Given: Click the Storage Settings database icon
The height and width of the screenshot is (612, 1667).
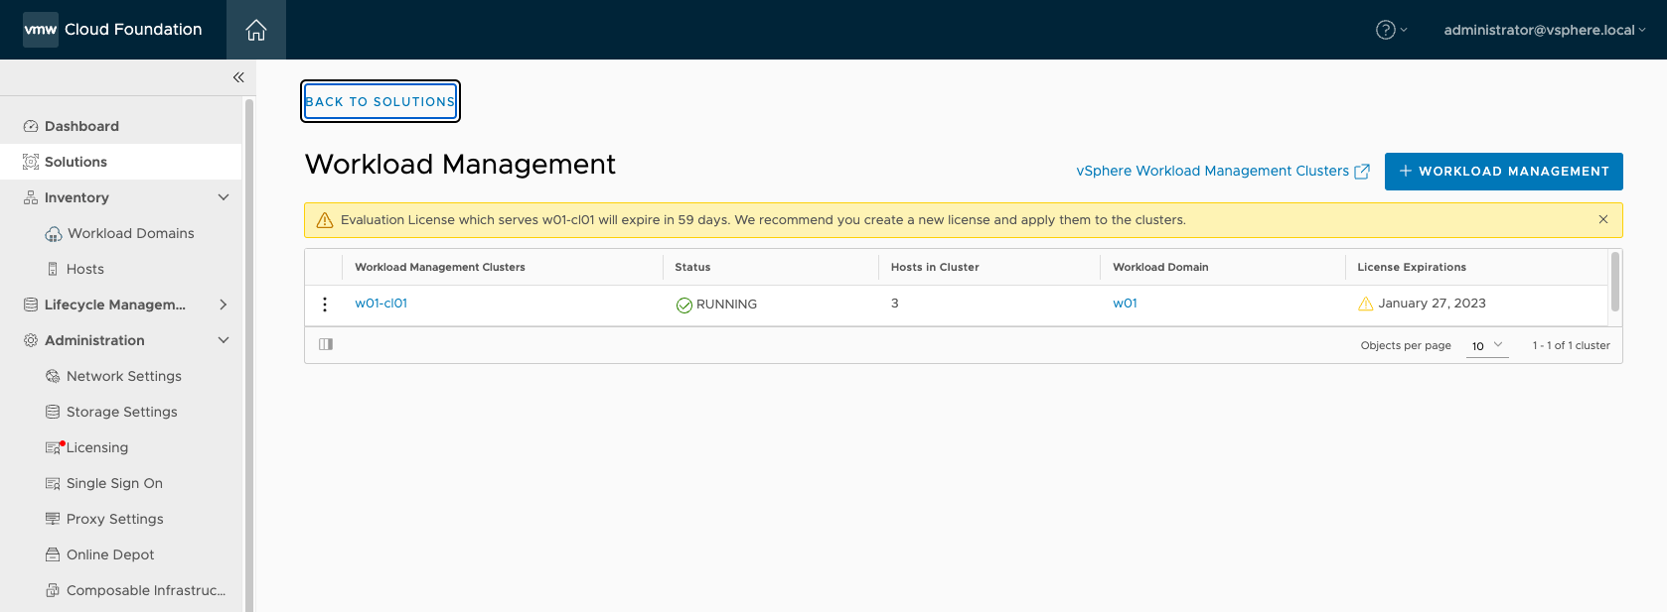Looking at the screenshot, I should [x=53, y=412].
